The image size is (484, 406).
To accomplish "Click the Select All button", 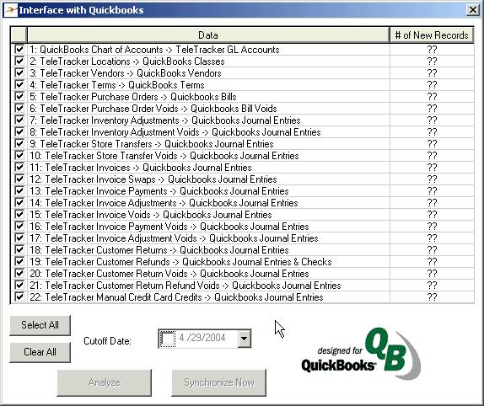I will [40, 325].
